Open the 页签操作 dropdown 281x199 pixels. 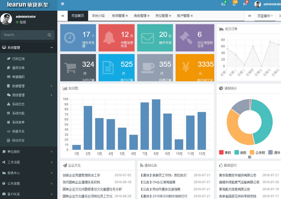265,16
